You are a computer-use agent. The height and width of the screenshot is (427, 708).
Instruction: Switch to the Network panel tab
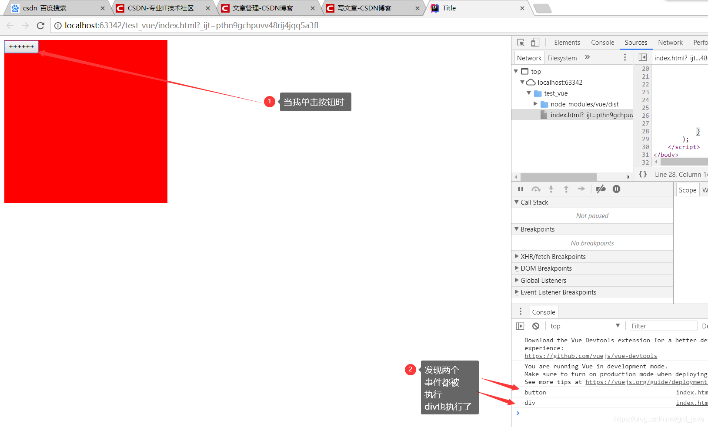click(670, 43)
